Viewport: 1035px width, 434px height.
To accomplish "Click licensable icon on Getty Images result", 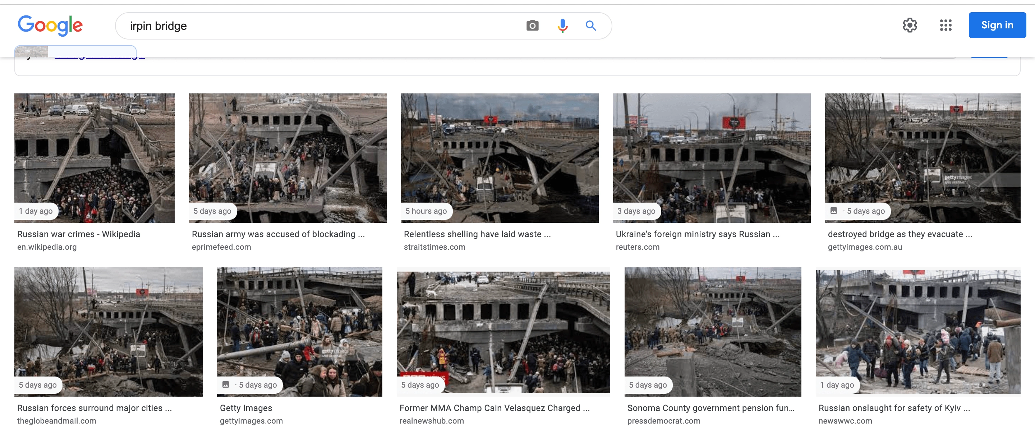I will tap(226, 385).
